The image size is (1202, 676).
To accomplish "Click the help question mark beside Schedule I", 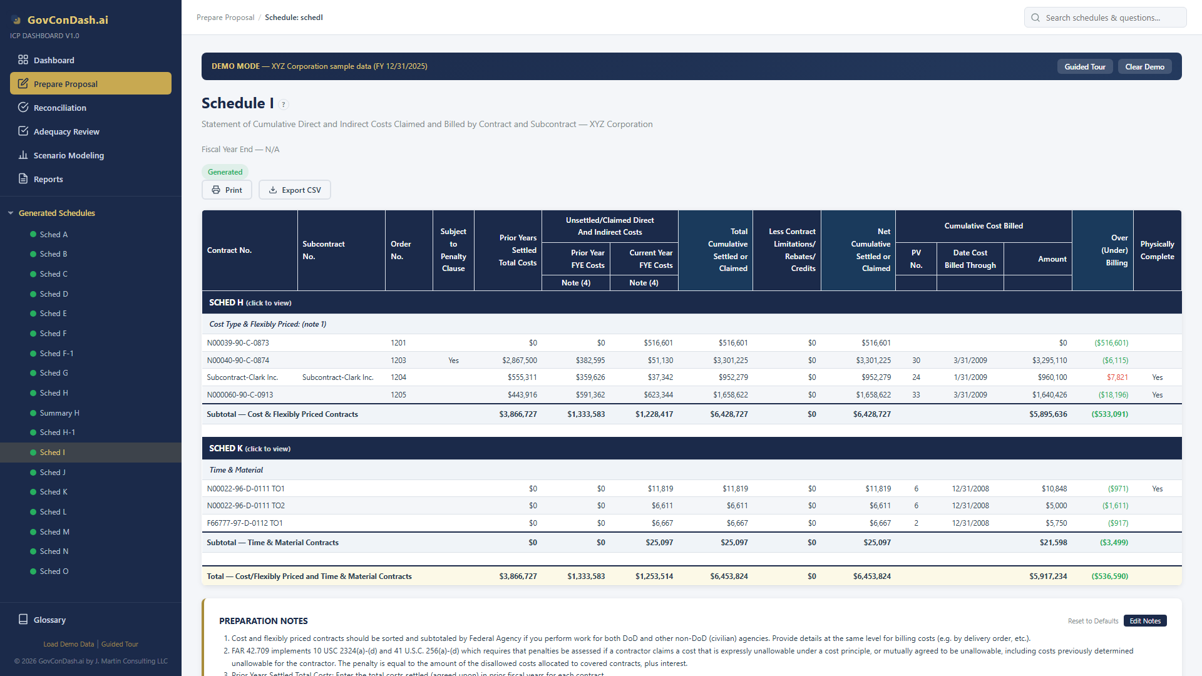I will [x=284, y=105].
